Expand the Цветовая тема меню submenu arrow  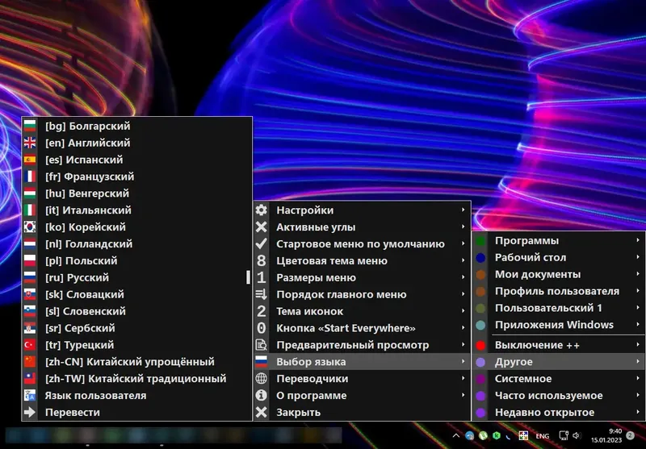[x=463, y=260]
